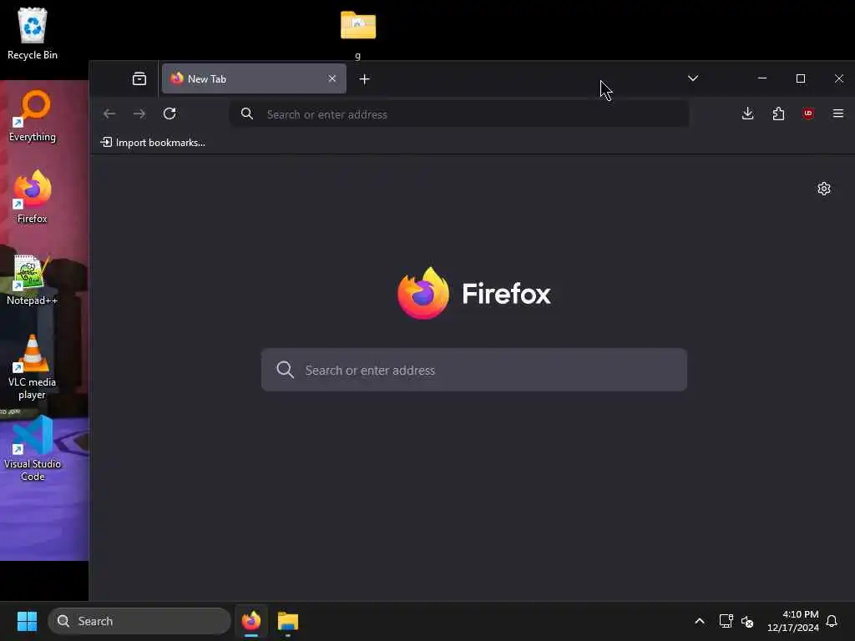Go forward using the forward arrow
855x641 pixels.
pos(139,114)
